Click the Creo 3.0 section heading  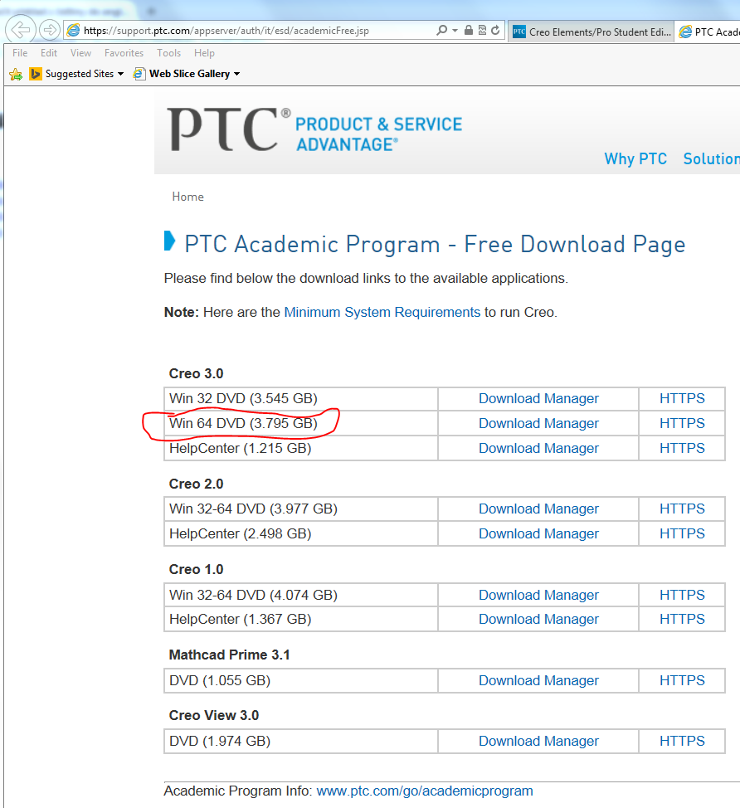click(196, 373)
